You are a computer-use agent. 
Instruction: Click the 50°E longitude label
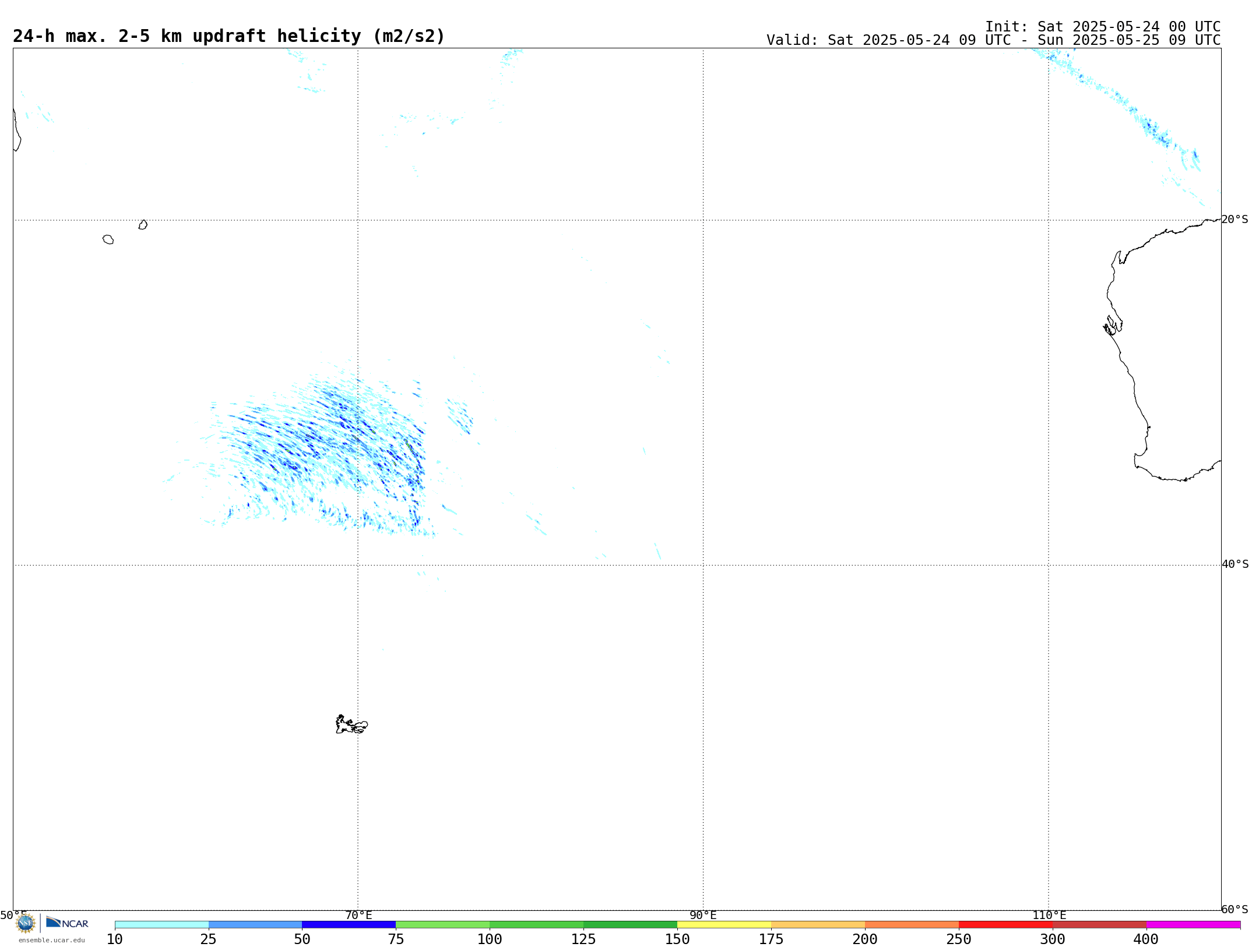(13, 915)
